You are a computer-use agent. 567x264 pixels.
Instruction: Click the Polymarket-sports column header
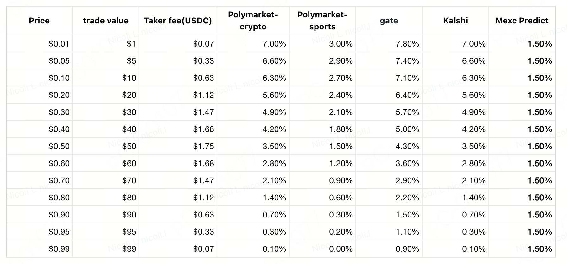[322, 21]
